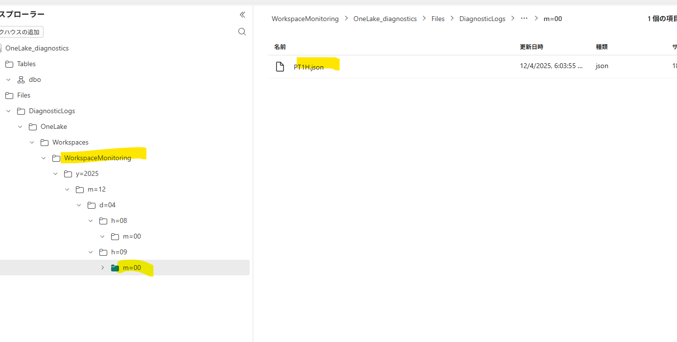Click the json type cell
Screen dimensions: 677x342
(602, 66)
